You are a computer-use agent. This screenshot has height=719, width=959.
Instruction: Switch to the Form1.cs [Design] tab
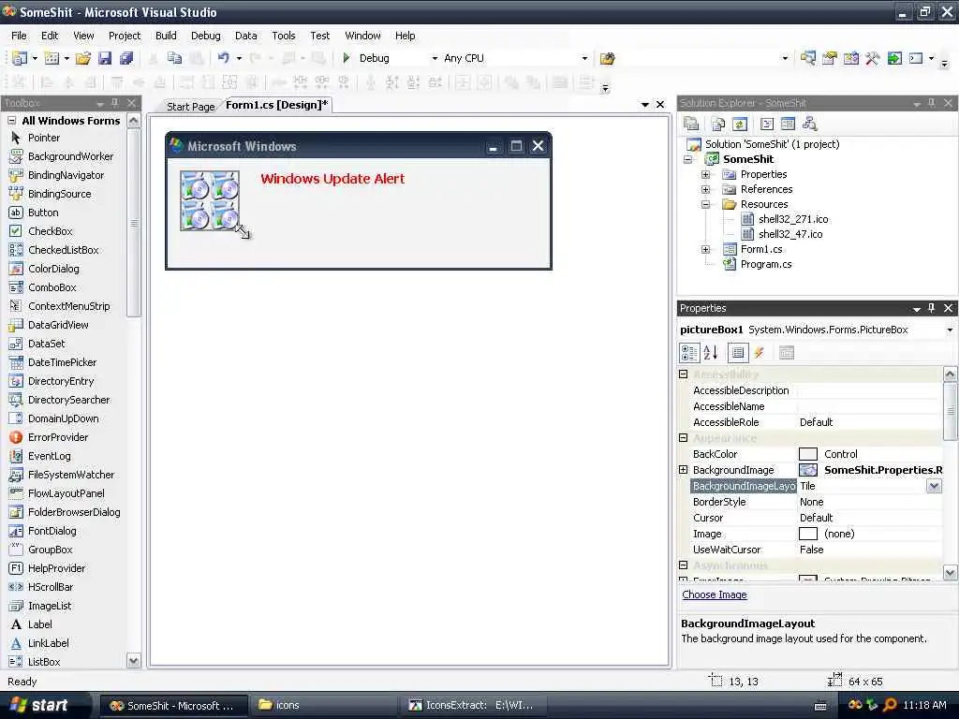[x=276, y=105]
